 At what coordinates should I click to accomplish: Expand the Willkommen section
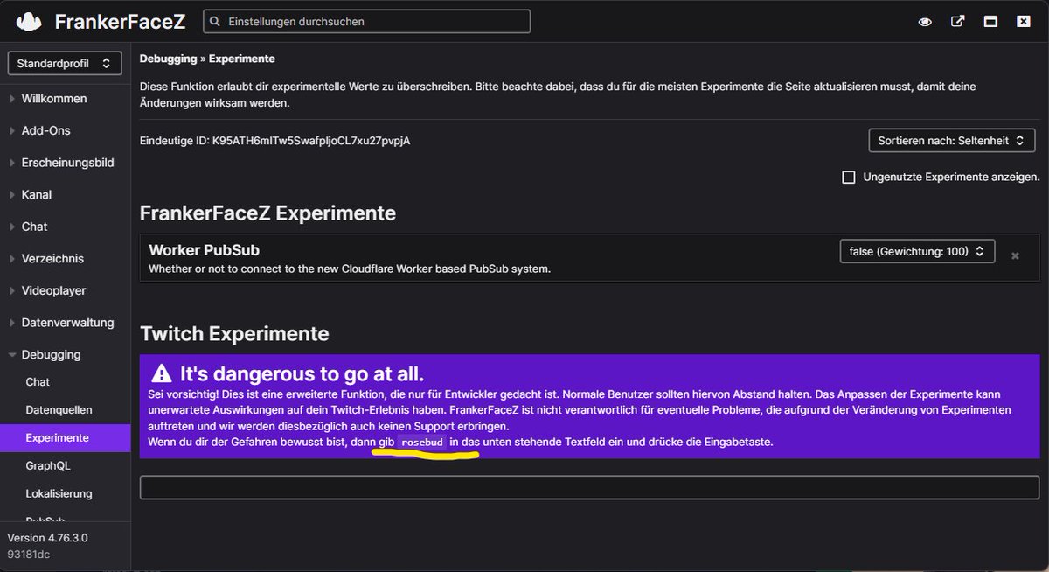coord(54,99)
